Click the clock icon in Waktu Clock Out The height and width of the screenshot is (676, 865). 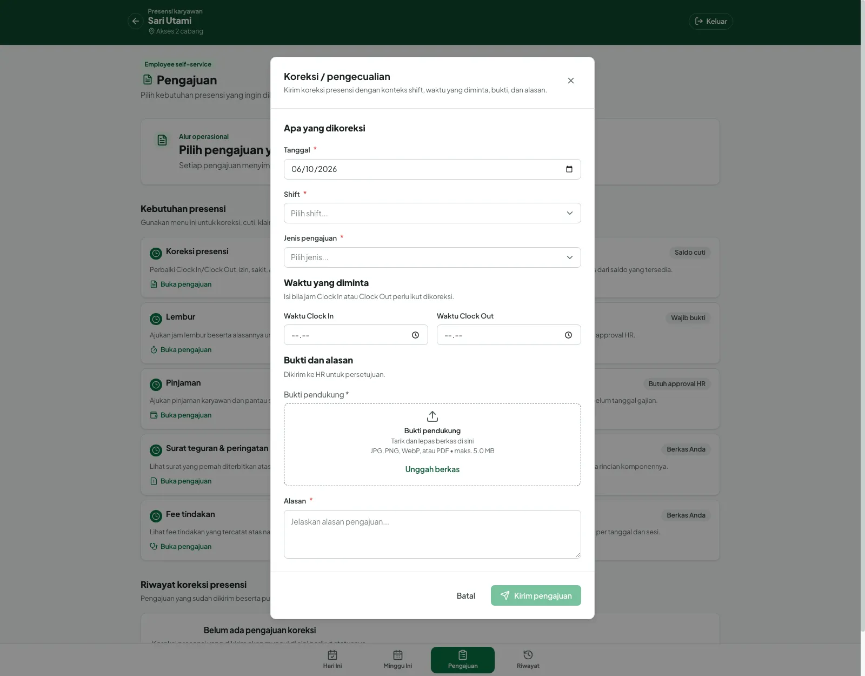[x=568, y=335]
